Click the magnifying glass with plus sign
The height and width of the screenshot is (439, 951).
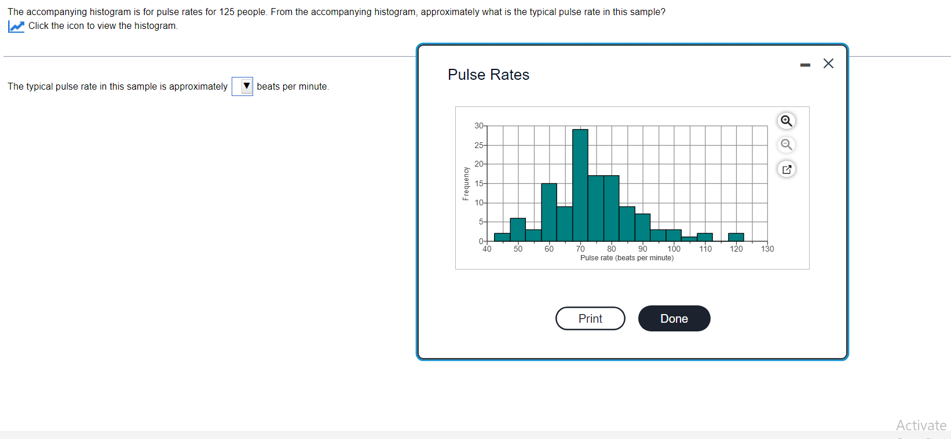pos(786,121)
